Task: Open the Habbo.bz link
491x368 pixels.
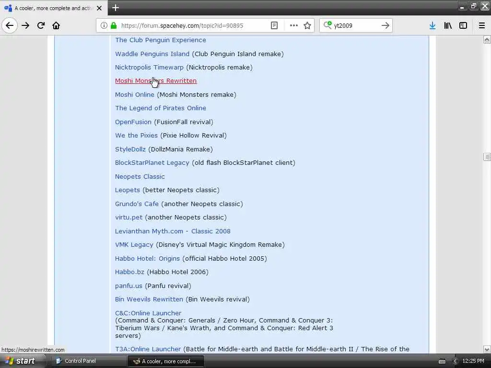Action: point(129,272)
